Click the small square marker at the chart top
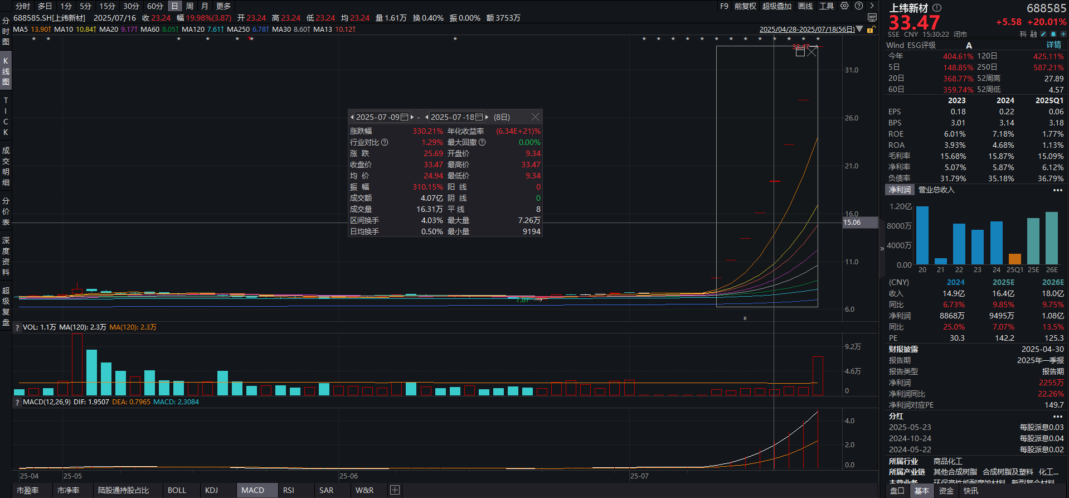Image resolution: width=1069 pixels, height=498 pixels. pos(800,52)
